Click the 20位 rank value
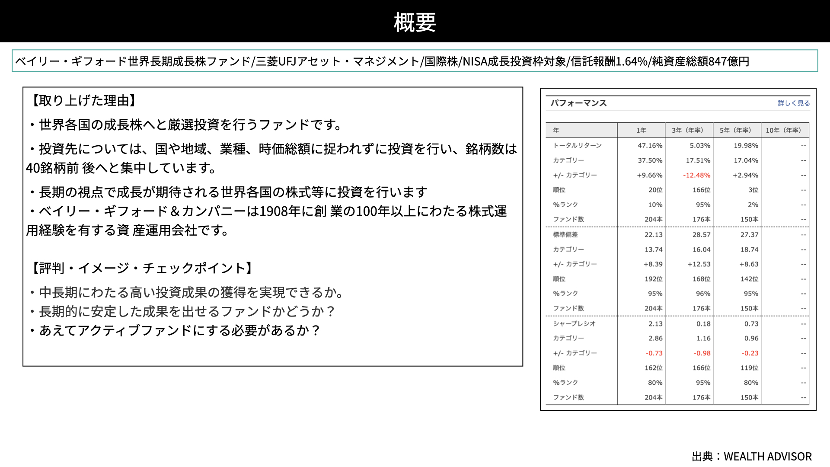Image resolution: width=830 pixels, height=467 pixels. [x=655, y=190]
